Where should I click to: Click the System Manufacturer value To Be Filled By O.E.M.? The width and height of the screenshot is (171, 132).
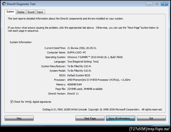[x=79, y=66]
